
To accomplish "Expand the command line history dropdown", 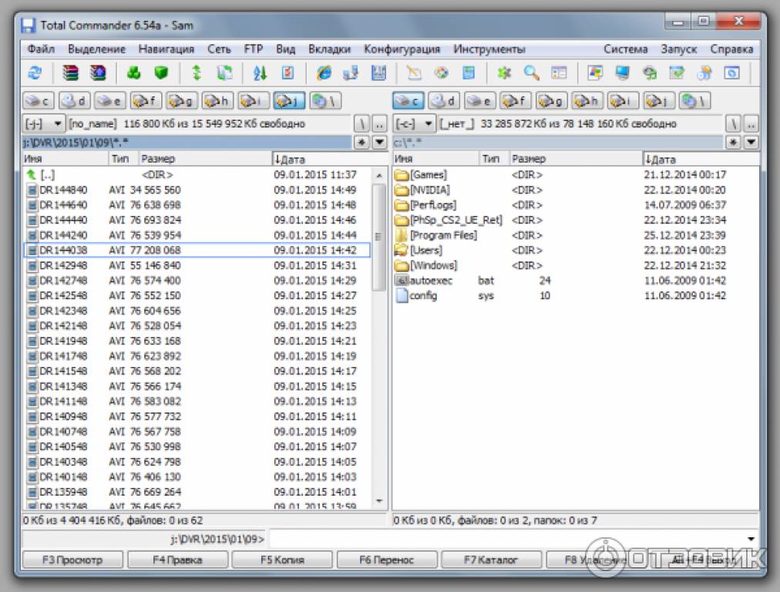I will pyautogui.click(x=751, y=539).
